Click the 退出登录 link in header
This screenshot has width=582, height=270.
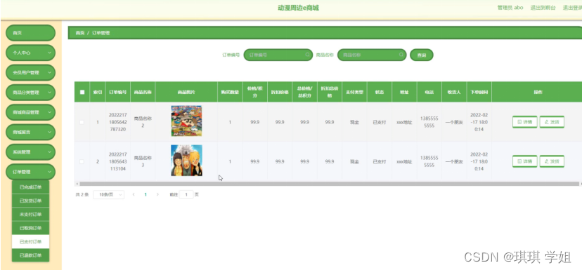click(572, 8)
